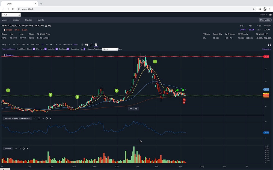This screenshot has width=273, height=170.
Task: Select the crosshair tool in chart toolbar
Action: [82, 45]
